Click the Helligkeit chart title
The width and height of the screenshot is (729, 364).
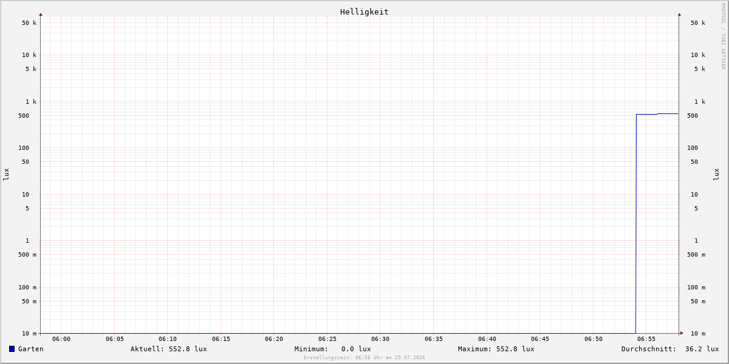point(364,12)
